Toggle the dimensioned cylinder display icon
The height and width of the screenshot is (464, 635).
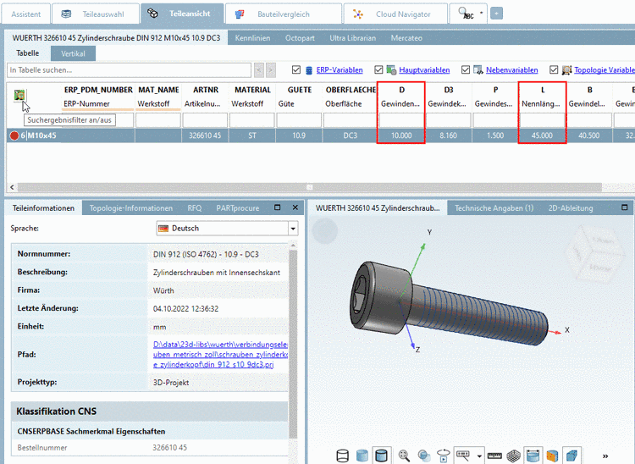coord(533,456)
